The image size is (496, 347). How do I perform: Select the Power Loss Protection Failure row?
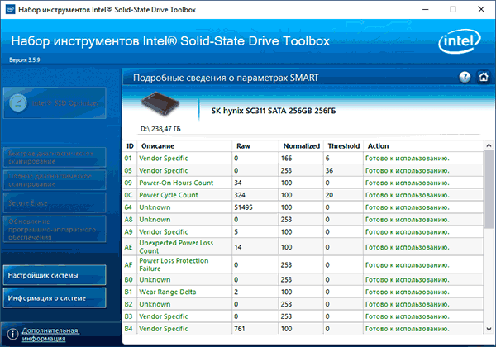pyautogui.click(x=303, y=264)
